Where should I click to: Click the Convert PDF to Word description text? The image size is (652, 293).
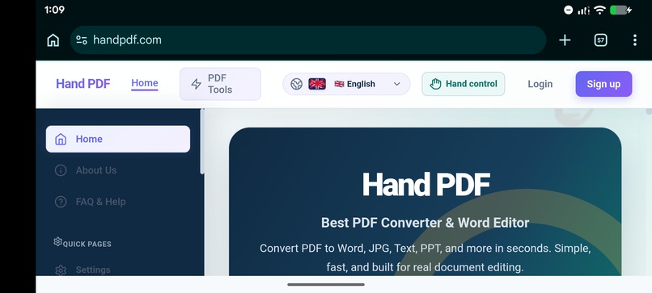425,257
